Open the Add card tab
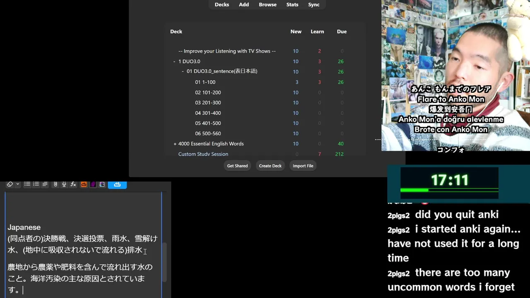This screenshot has height=298, width=530. click(x=244, y=5)
